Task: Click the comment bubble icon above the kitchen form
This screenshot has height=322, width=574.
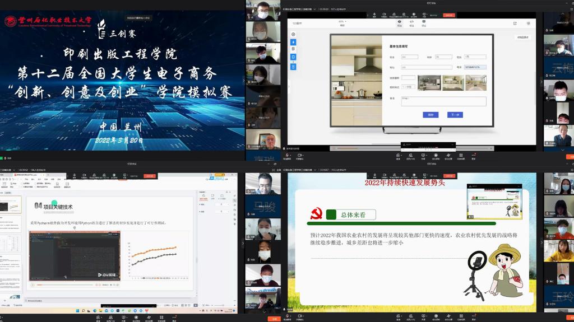Action: [424, 23]
